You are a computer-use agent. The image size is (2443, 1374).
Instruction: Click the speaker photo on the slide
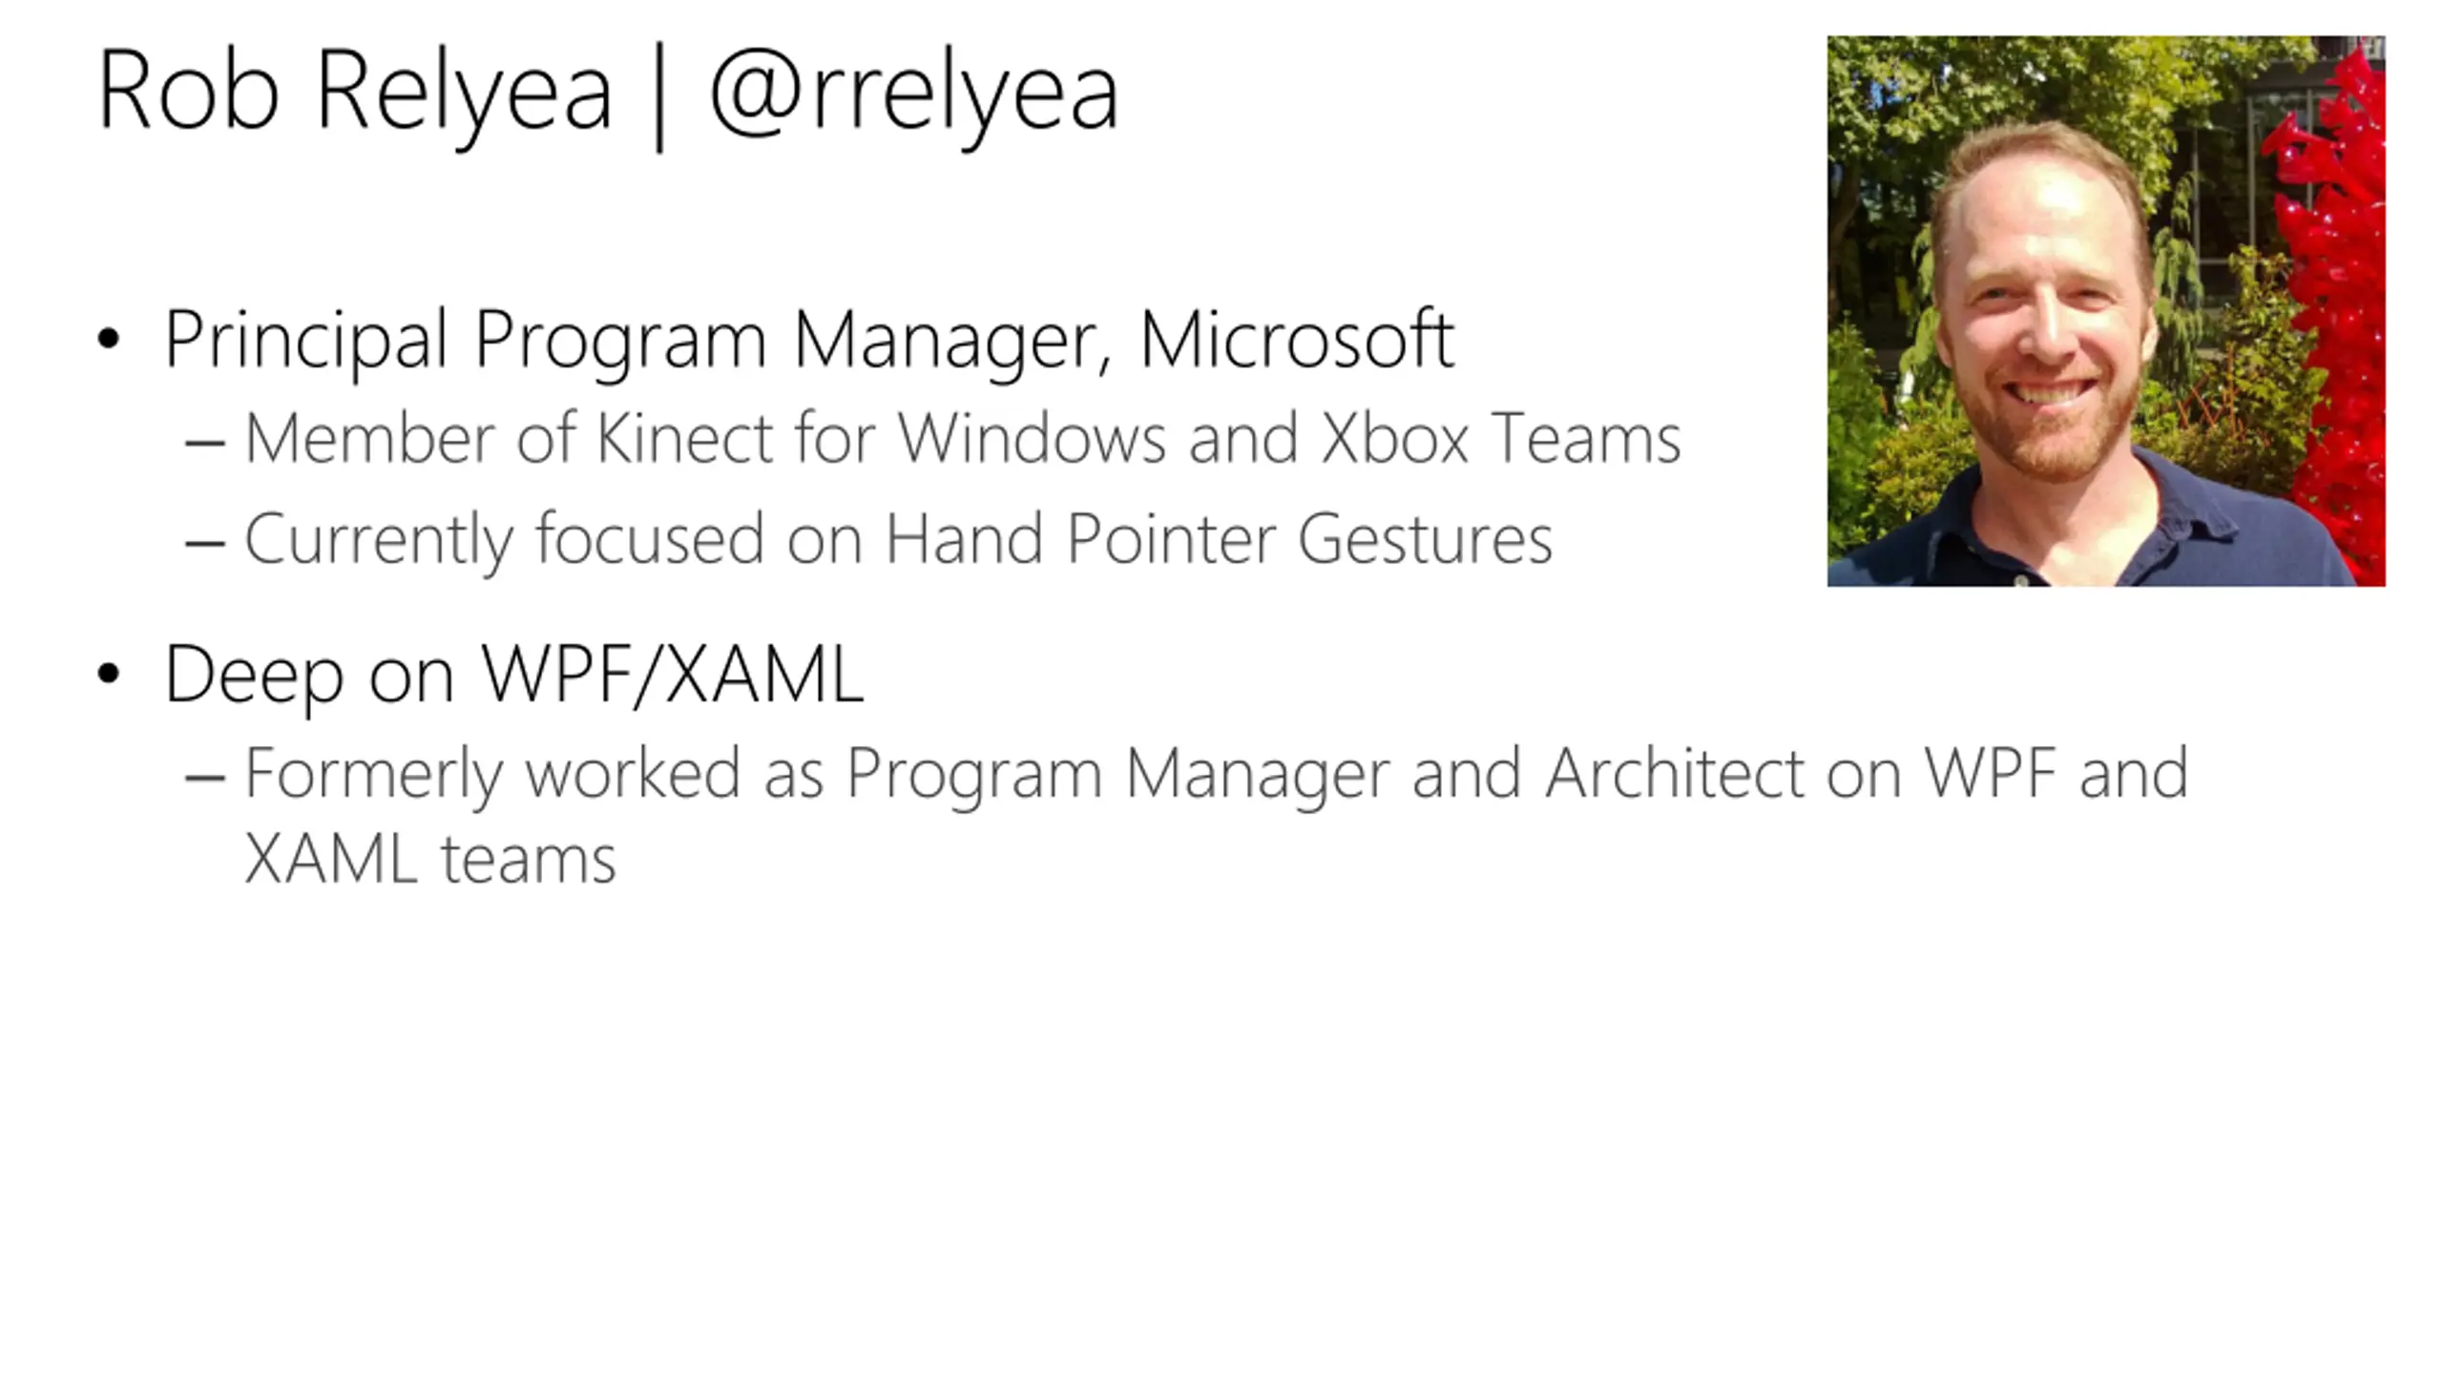(2106, 311)
